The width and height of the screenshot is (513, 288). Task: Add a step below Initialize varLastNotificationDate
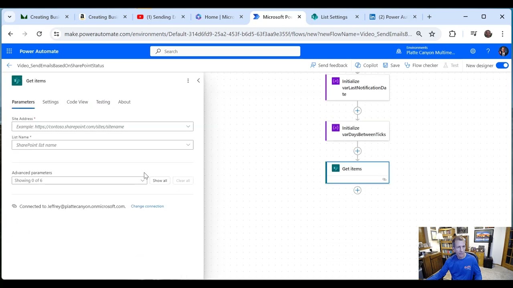tap(357, 111)
